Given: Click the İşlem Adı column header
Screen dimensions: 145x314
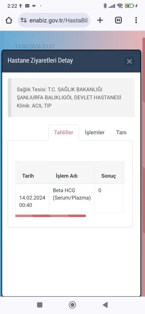Looking at the screenshot, I should click(67, 176).
